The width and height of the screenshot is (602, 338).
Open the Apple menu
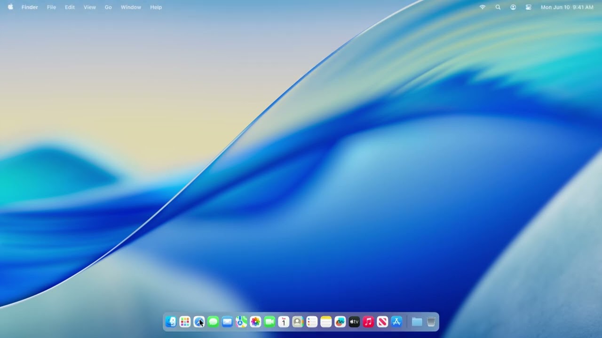tap(10, 7)
